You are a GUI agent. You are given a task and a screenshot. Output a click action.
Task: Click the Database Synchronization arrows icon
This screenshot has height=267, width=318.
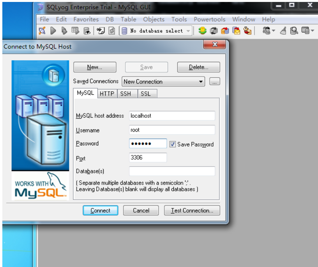[214, 31]
